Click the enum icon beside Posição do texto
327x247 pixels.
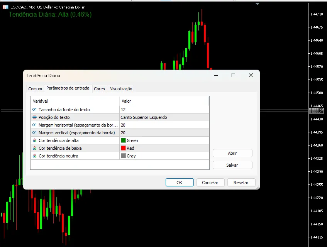point(35,117)
